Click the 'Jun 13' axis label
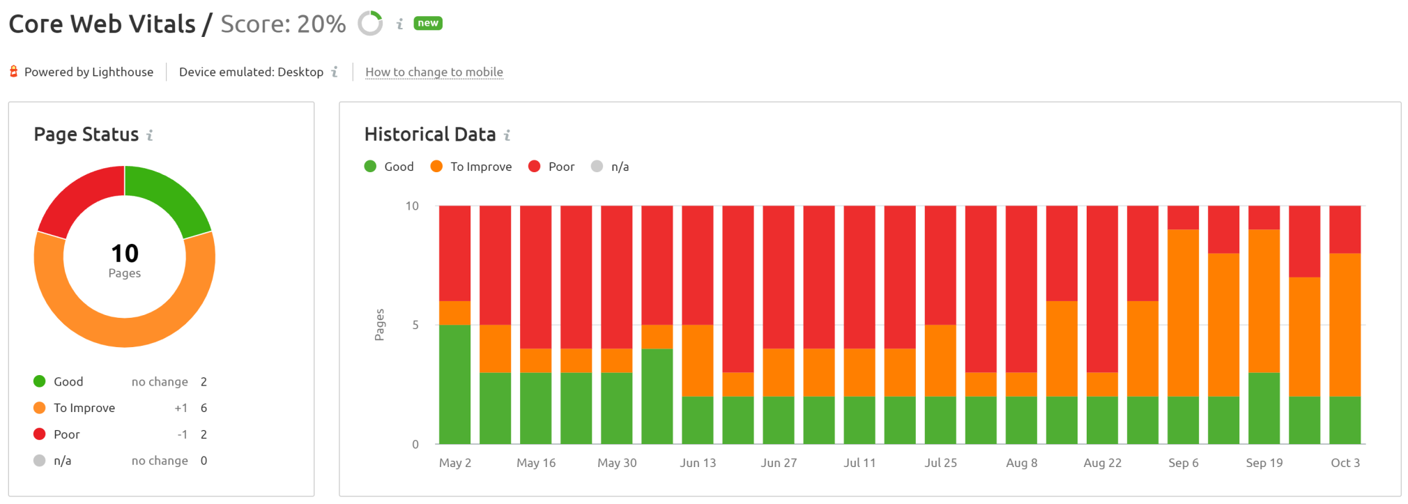This screenshot has height=504, width=1408. click(698, 463)
